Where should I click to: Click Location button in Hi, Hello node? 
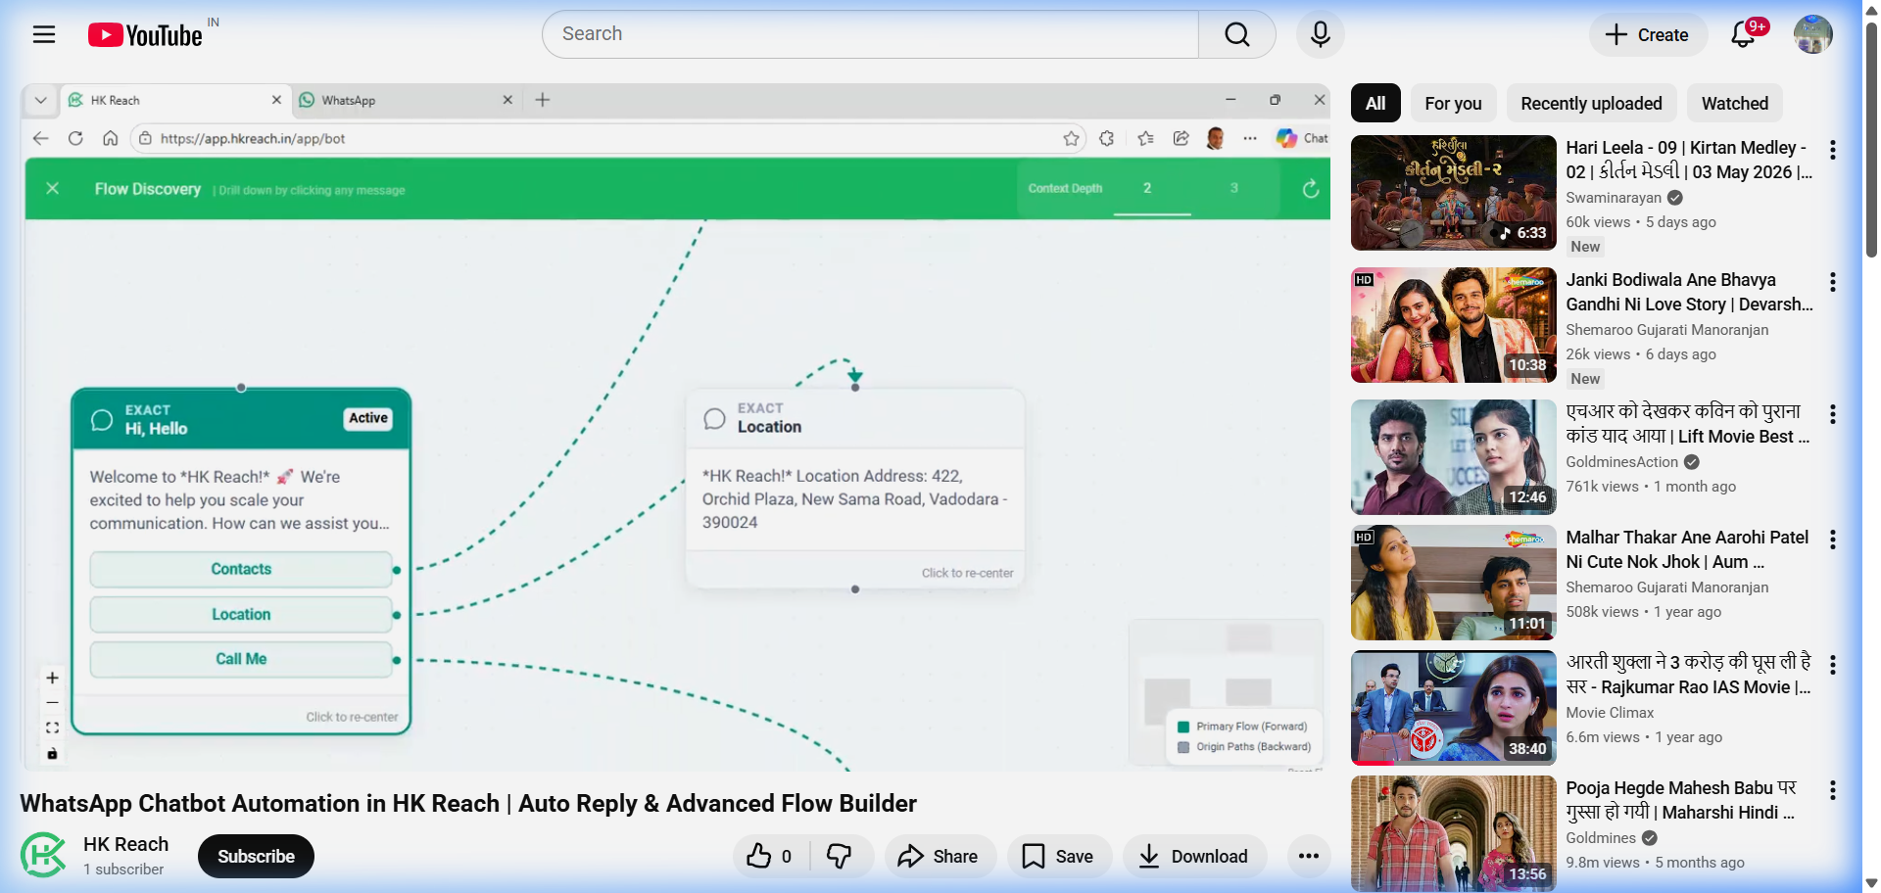click(241, 614)
